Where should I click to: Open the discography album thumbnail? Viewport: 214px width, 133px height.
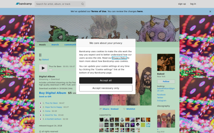click(166, 118)
